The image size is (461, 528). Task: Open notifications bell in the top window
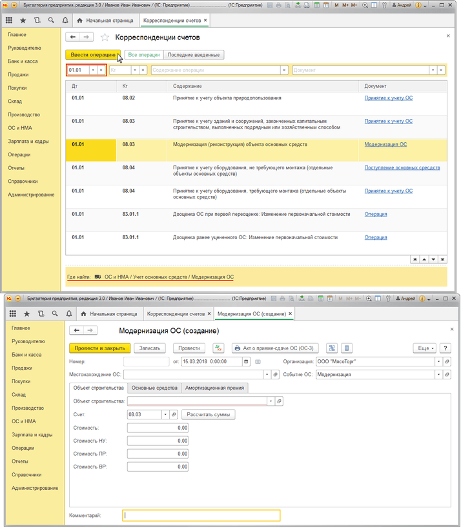point(66,20)
